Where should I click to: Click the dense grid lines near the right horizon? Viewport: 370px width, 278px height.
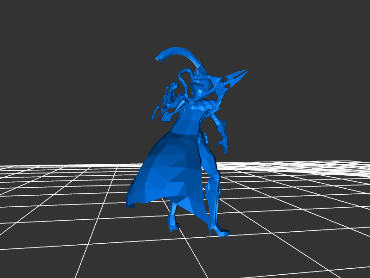(x=333, y=166)
